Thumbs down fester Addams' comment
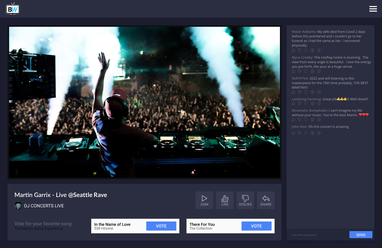The image size is (382, 248). pyautogui.click(x=300, y=50)
